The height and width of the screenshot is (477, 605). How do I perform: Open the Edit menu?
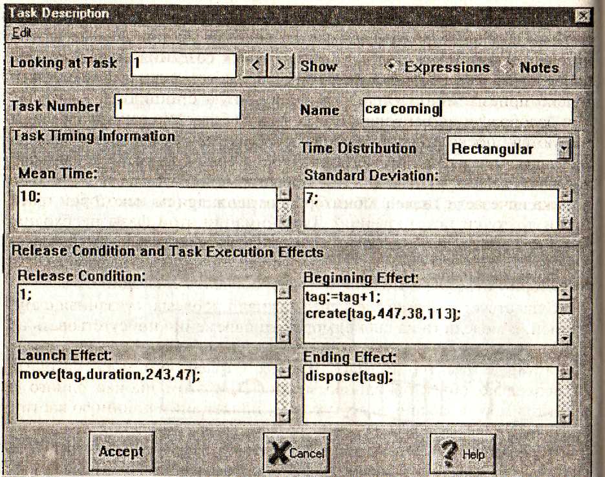(x=21, y=33)
